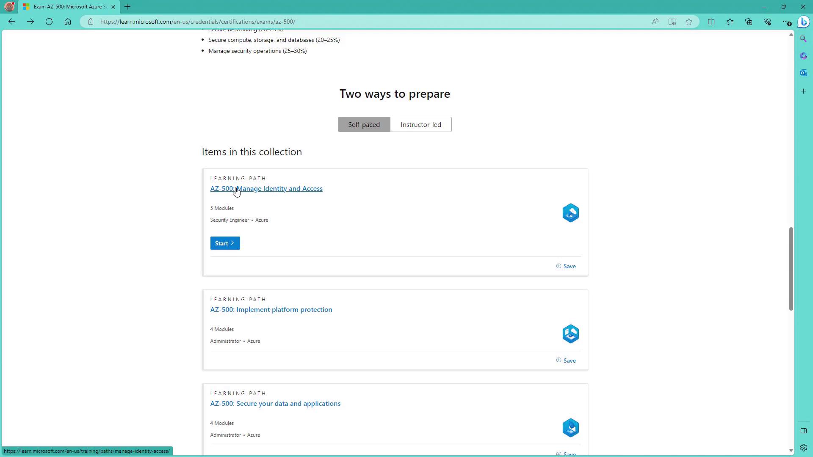Open the sidebar customize plus button
This screenshot has height=457, width=813.
(803, 91)
